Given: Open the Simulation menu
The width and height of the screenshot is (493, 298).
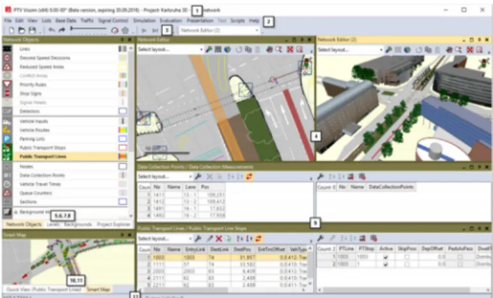Looking at the screenshot, I should (x=144, y=20).
